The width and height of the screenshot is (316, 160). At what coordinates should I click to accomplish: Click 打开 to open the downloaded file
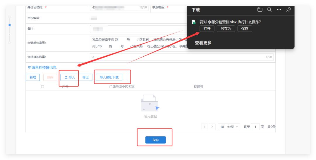(207, 29)
